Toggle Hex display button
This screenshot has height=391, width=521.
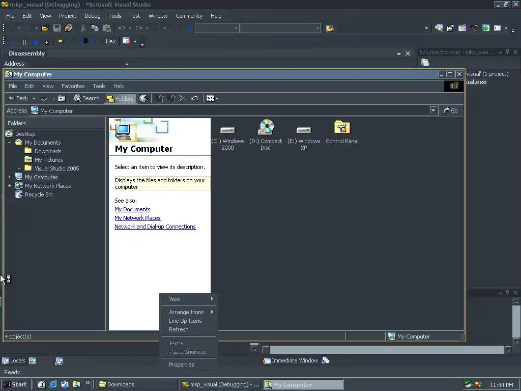tap(110, 41)
